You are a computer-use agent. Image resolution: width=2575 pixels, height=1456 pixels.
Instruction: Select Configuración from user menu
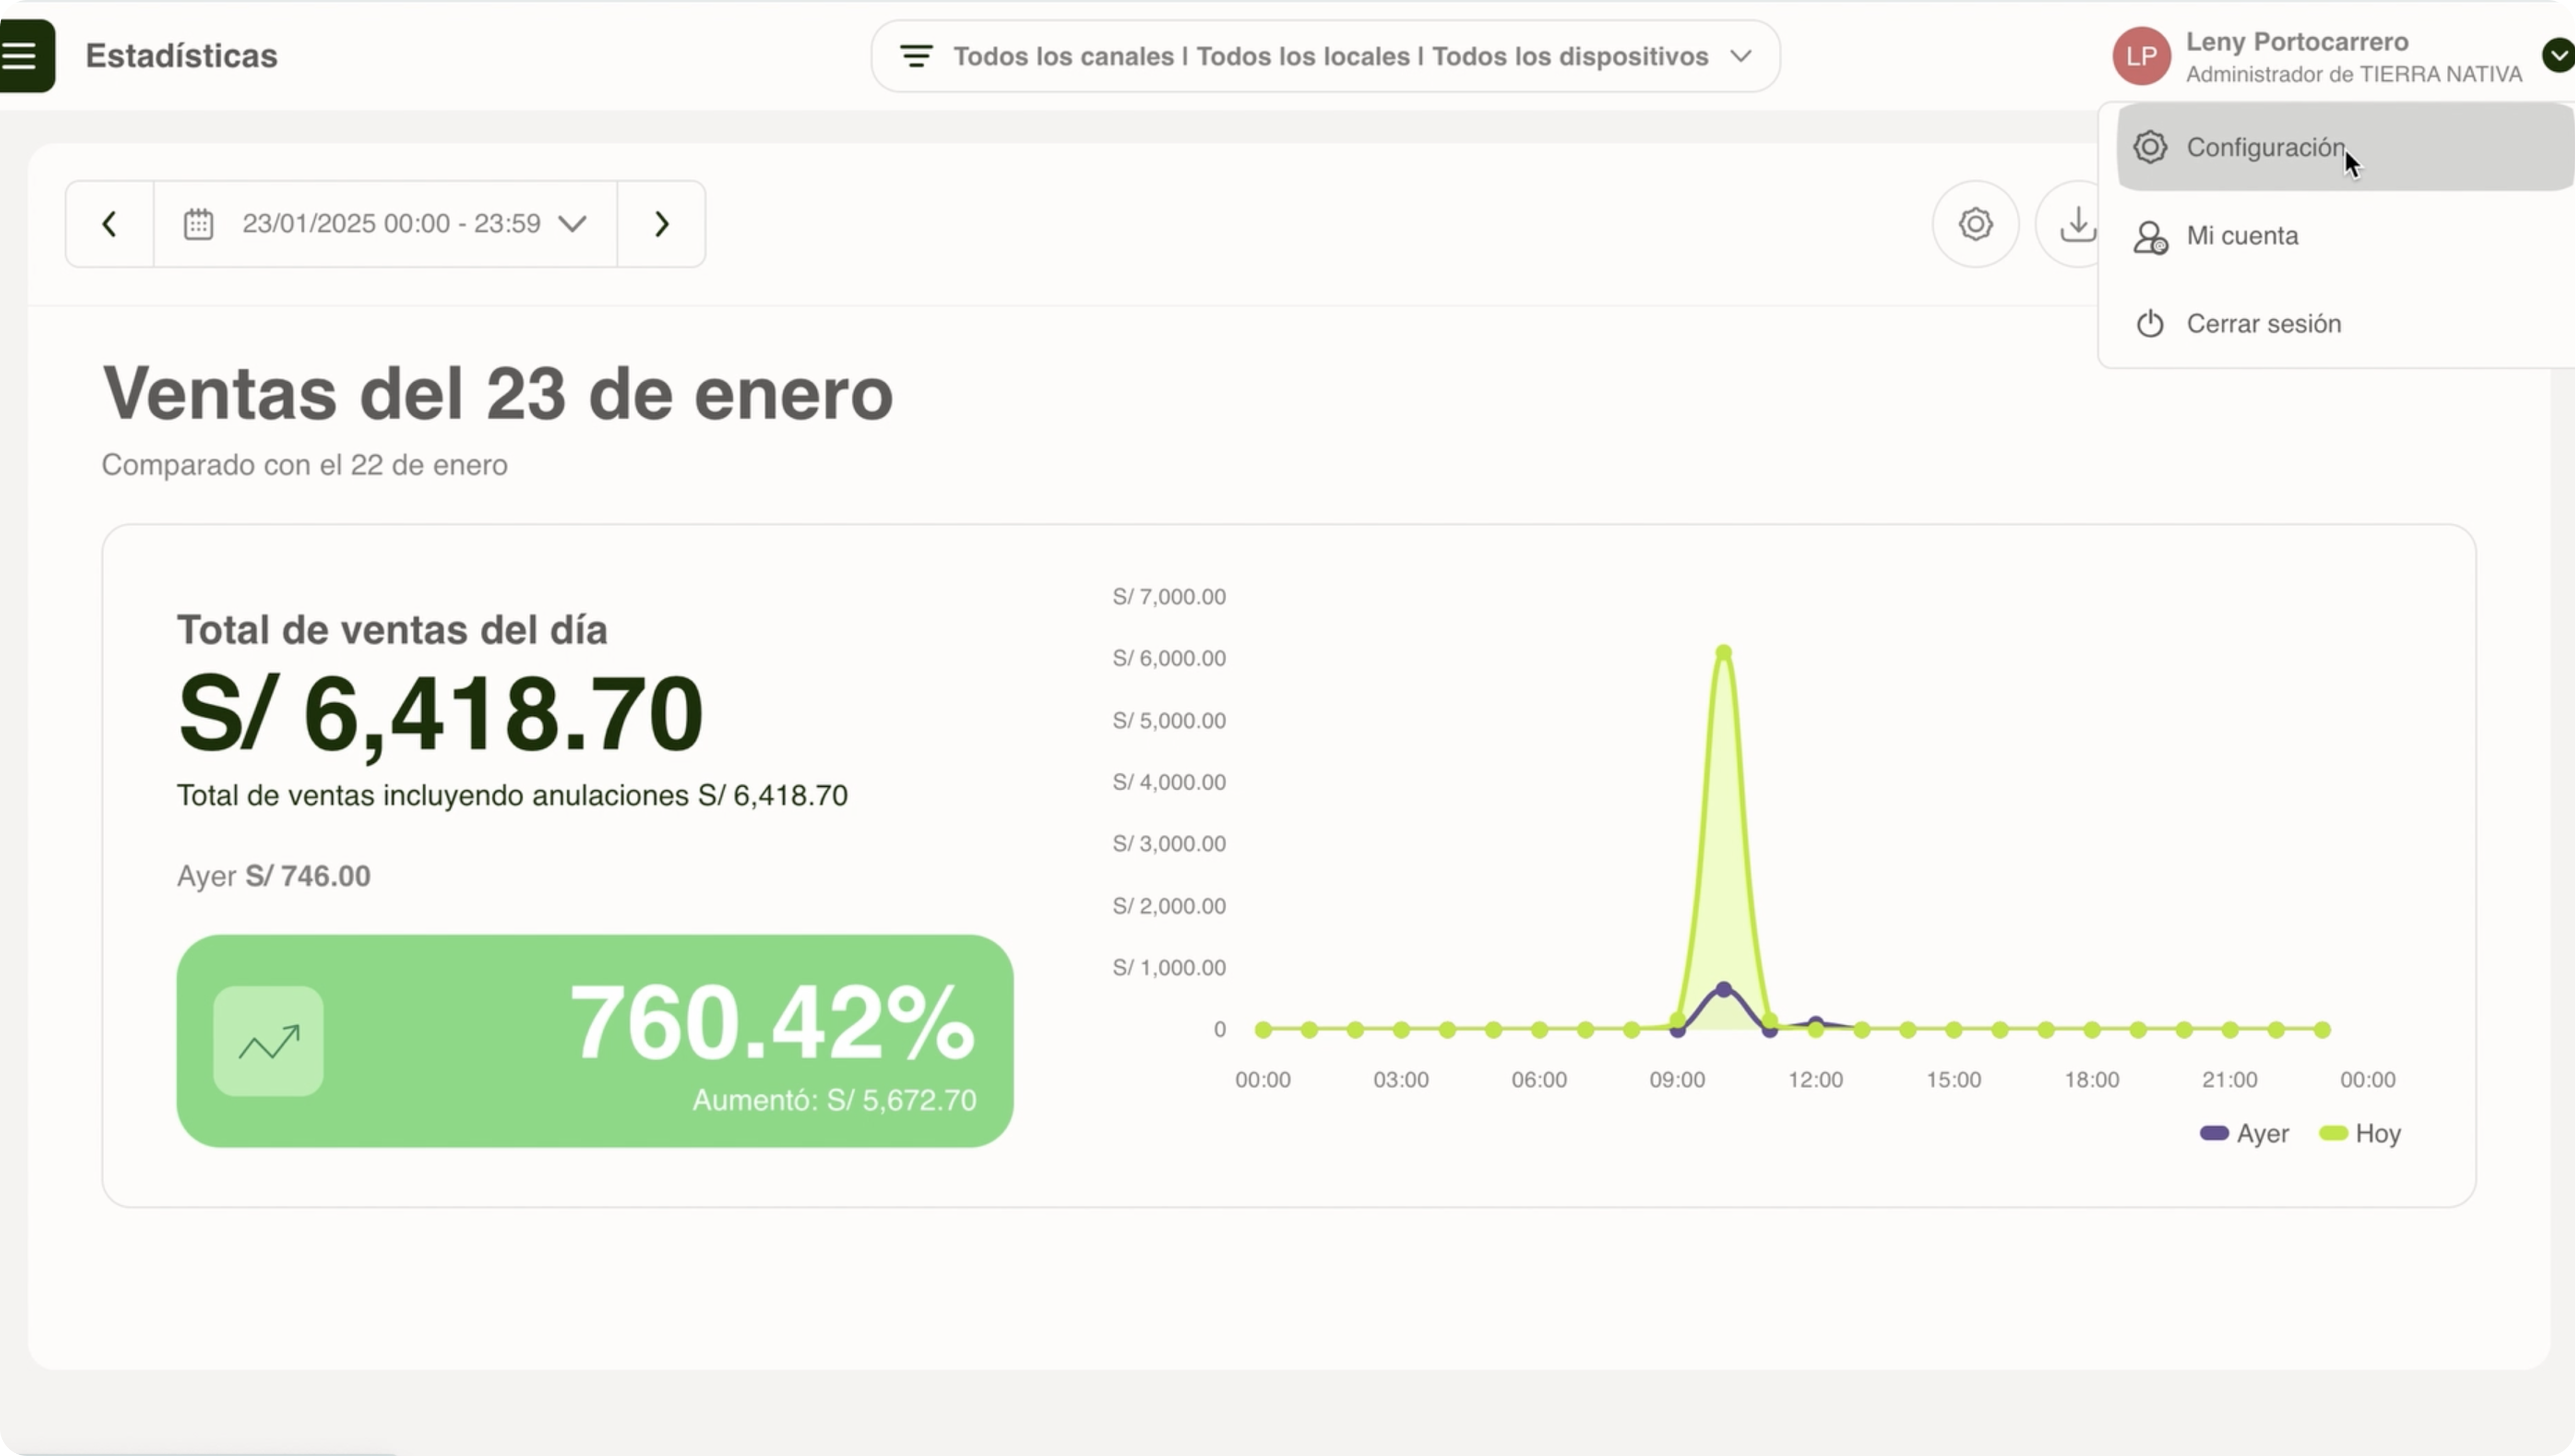click(2264, 148)
